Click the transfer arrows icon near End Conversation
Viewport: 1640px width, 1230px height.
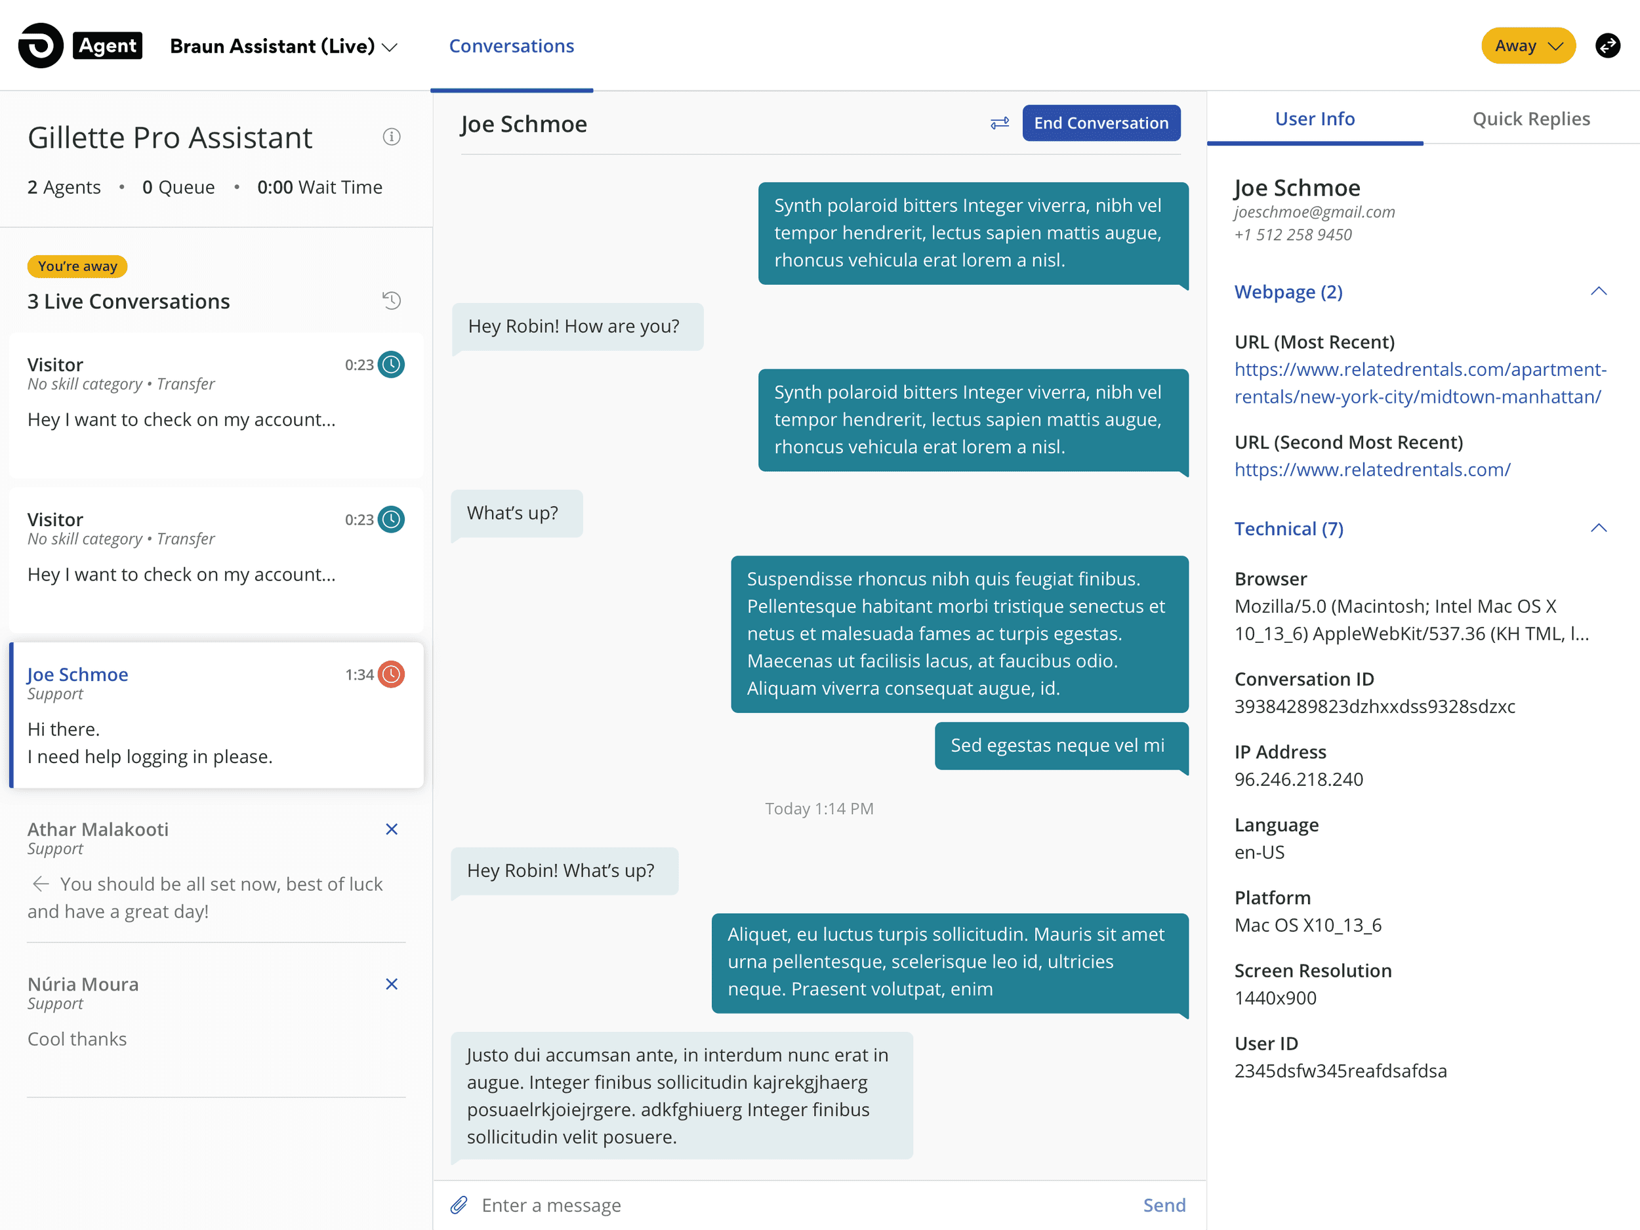1000,123
